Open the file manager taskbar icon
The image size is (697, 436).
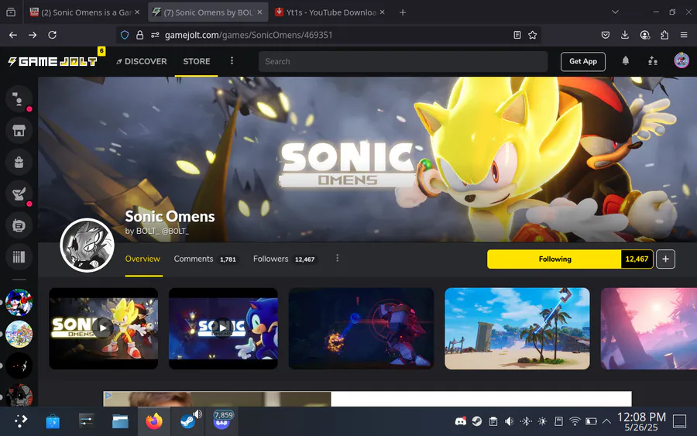[120, 421]
